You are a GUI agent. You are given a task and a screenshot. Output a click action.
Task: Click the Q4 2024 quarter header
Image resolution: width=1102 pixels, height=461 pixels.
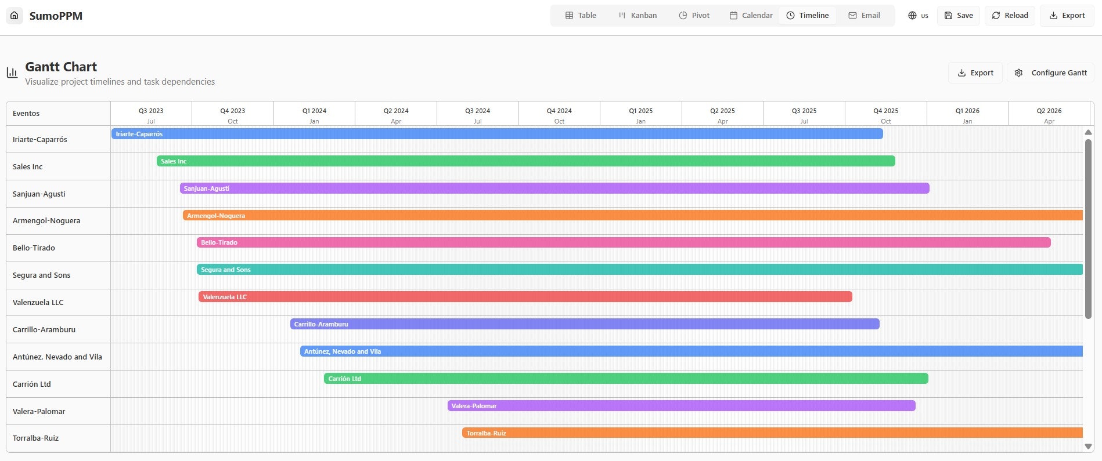click(559, 111)
